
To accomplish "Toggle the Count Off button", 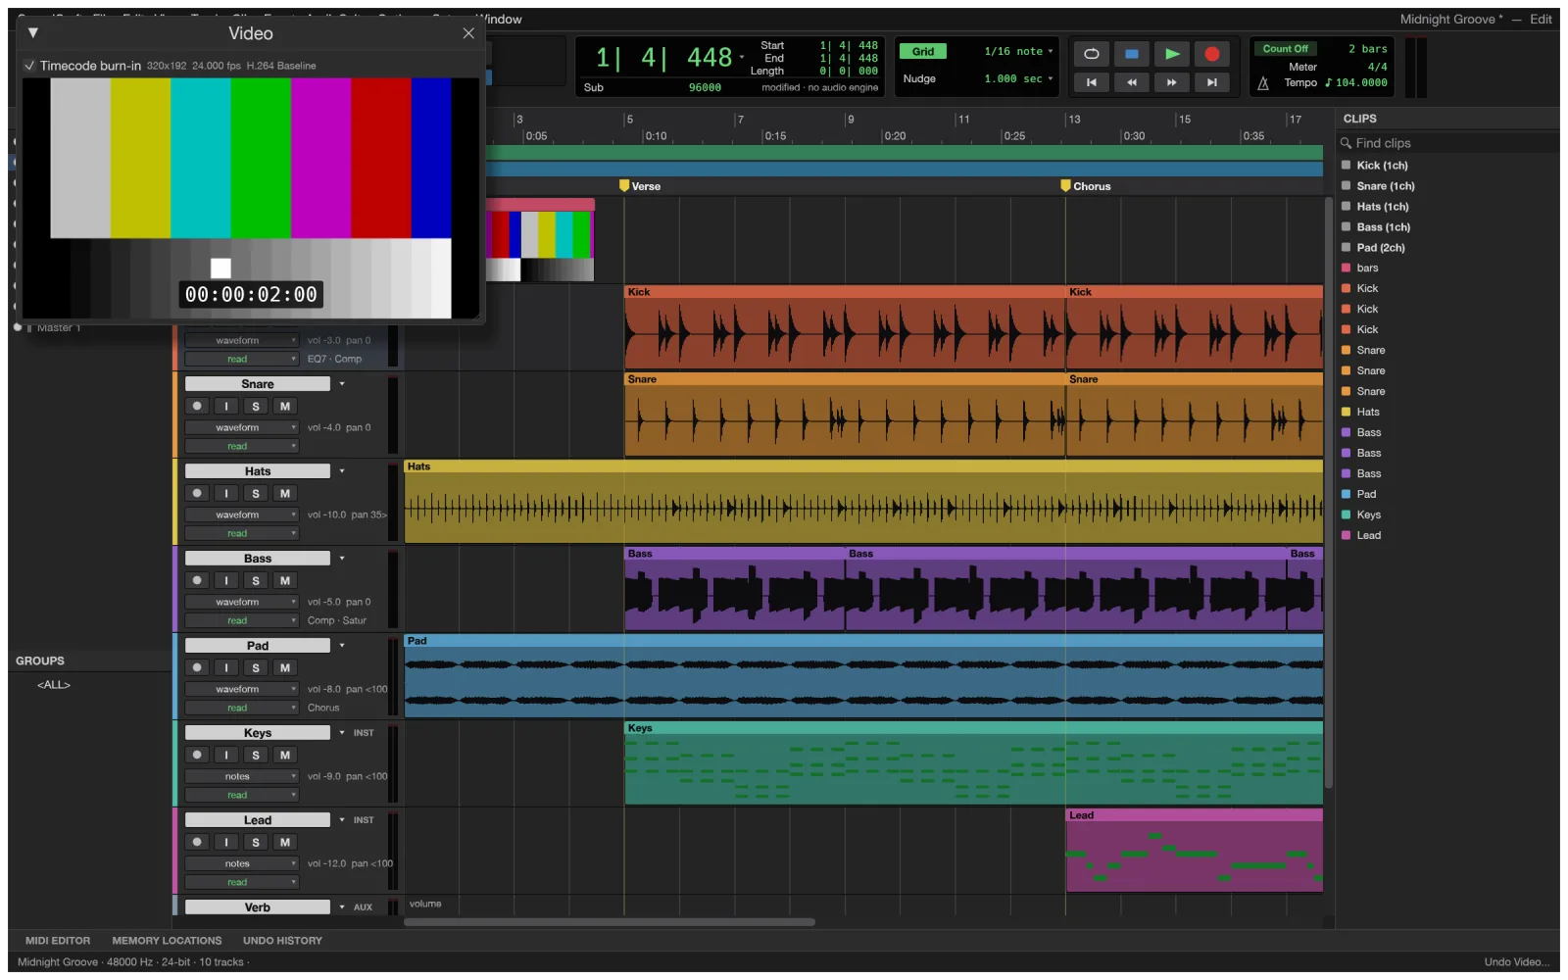I will pyautogui.click(x=1285, y=49).
